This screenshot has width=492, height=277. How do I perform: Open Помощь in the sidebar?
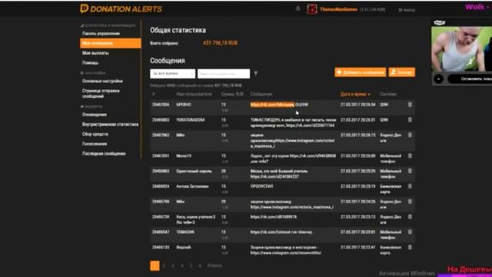click(91, 63)
